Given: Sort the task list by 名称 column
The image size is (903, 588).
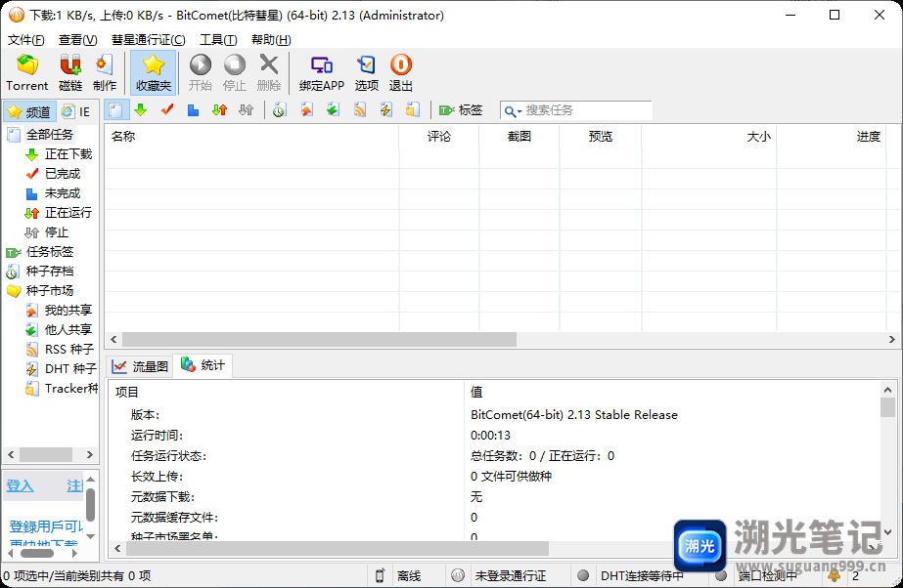Looking at the screenshot, I should click(251, 136).
